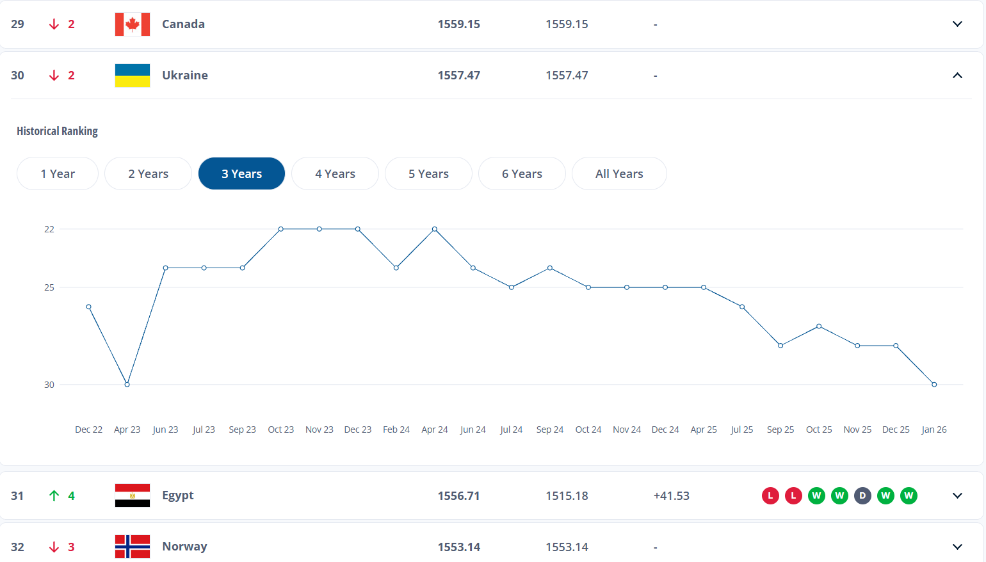The height and width of the screenshot is (562, 986).
Task: Click the 6 Years range button
Action: point(522,173)
